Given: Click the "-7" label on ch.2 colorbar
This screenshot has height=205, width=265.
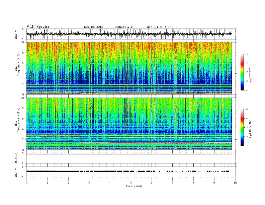Looking at the screenshot, I should point(247,146).
